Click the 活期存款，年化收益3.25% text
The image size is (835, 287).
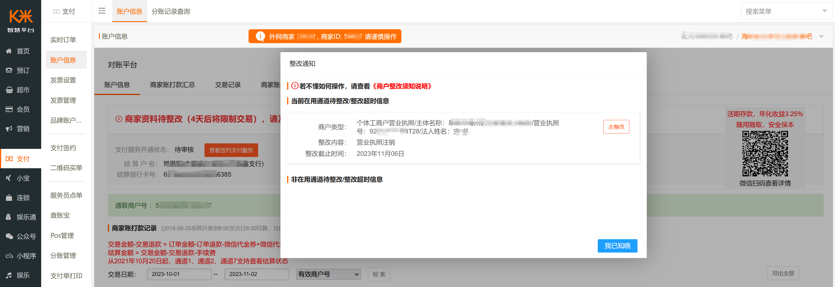click(x=765, y=114)
